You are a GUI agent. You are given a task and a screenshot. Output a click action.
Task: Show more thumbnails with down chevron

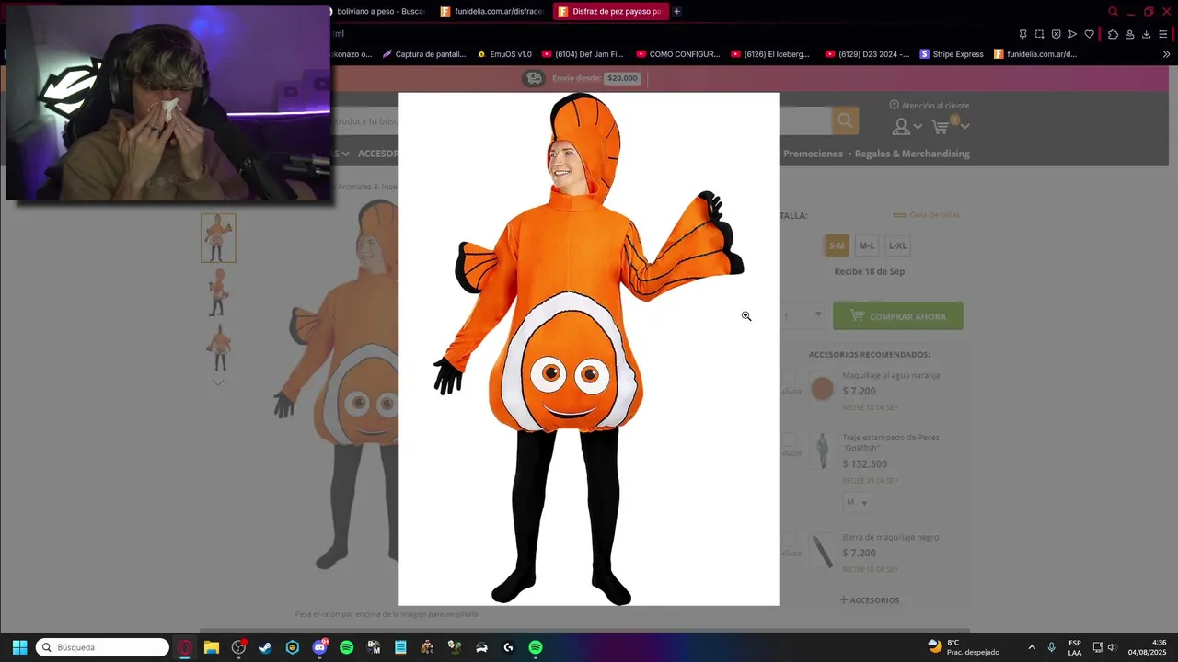coord(218,382)
